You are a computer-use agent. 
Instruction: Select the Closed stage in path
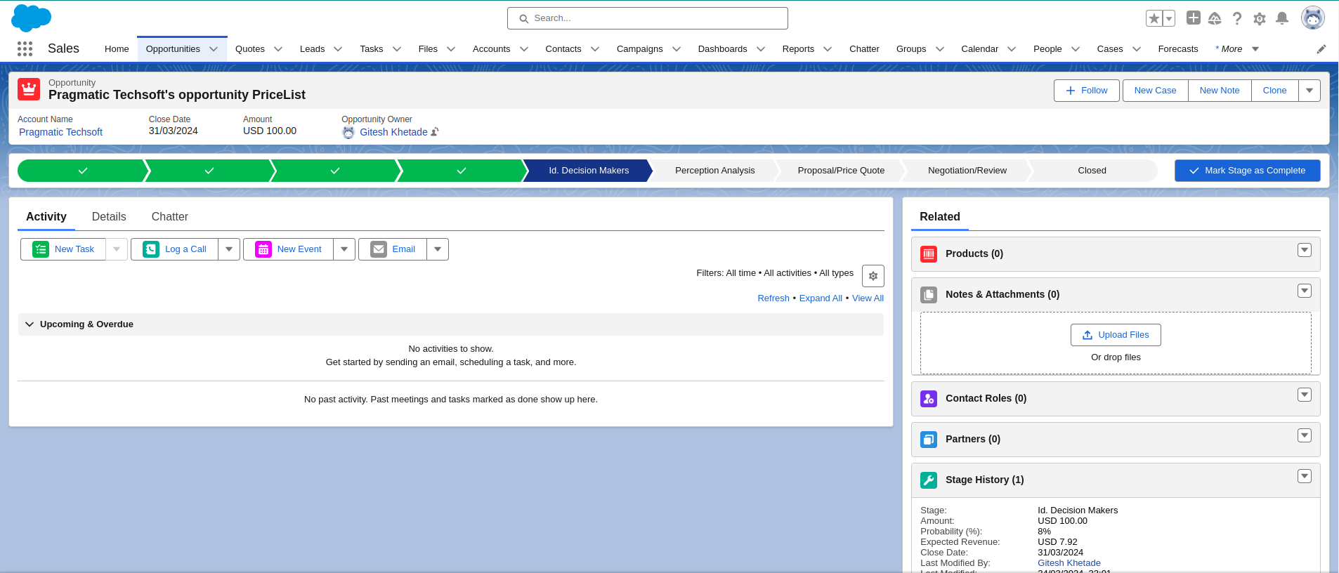[x=1092, y=171]
